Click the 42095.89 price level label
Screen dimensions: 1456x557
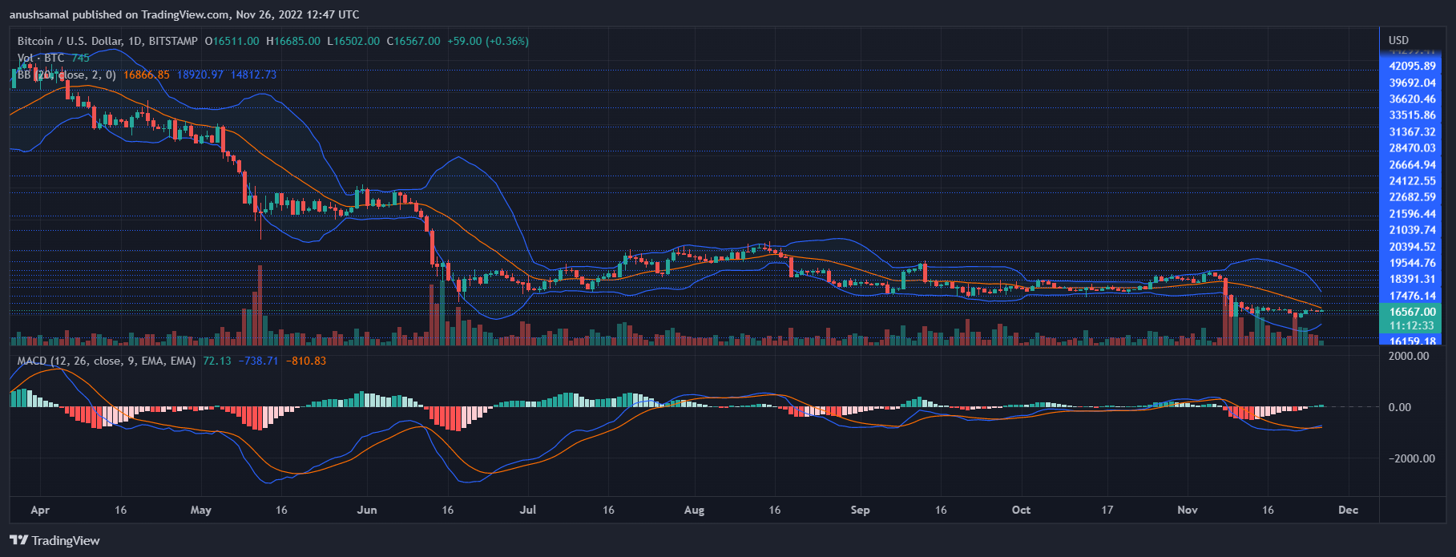[1412, 66]
